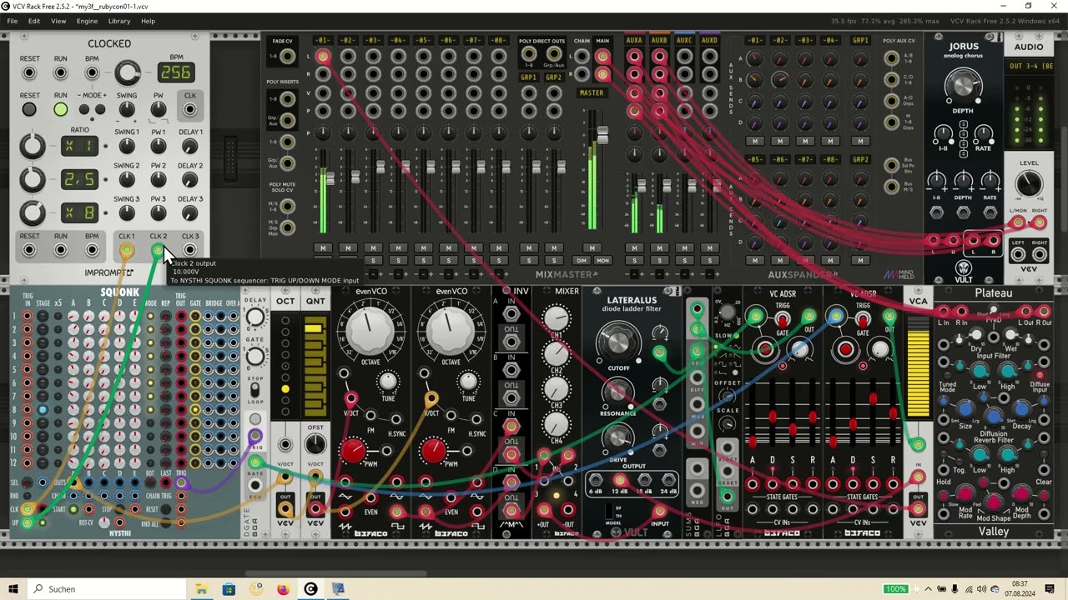Open the Windows Start menu
The image size is (1068, 600).
pos(13,589)
